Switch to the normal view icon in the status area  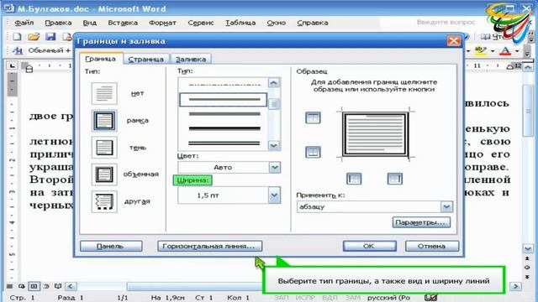[x=10, y=286]
